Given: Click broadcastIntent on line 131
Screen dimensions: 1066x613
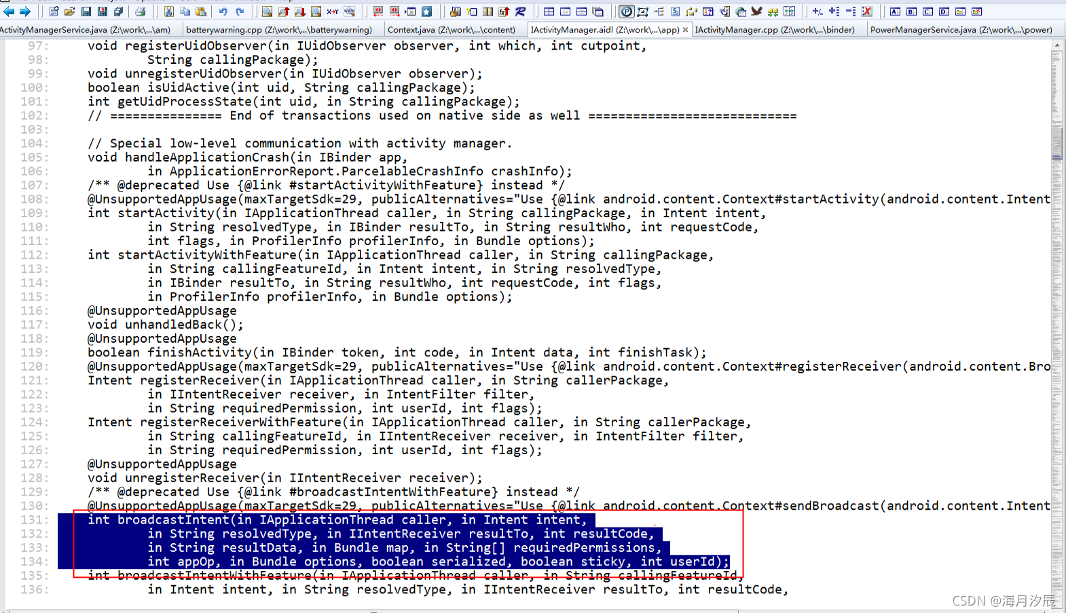Looking at the screenshot, I should coord(174,520).
